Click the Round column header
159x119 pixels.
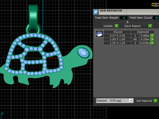(117, 32)
